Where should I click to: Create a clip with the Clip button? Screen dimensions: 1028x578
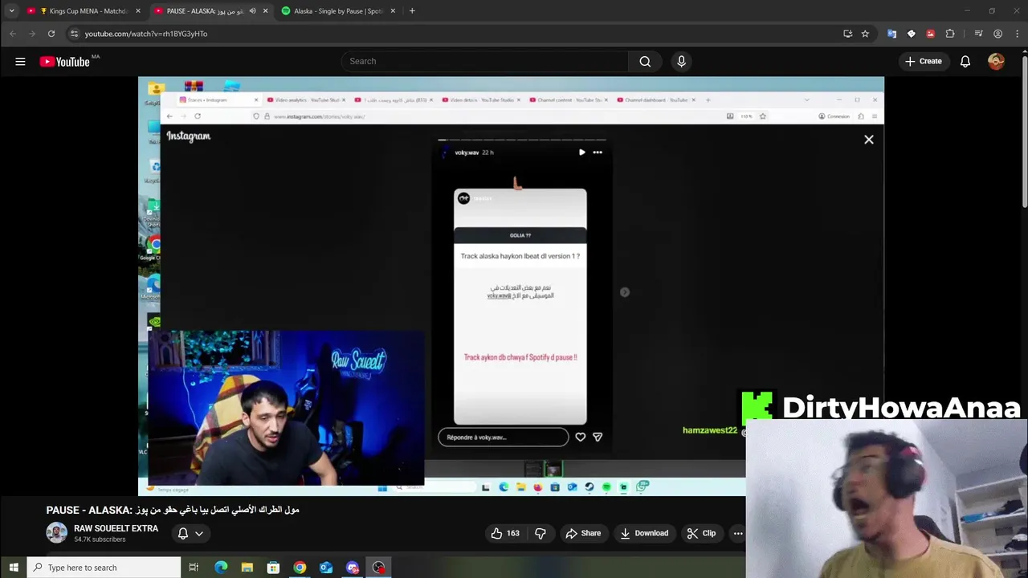tap(701, 533)
